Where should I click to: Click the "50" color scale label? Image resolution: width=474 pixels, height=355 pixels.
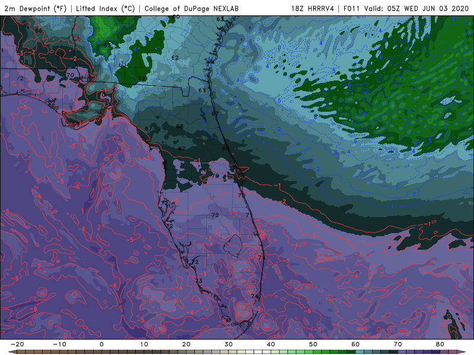pos(313,344)
